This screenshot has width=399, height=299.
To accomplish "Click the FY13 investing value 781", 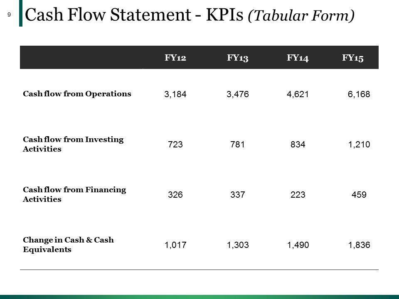I will tap(235, 145).
